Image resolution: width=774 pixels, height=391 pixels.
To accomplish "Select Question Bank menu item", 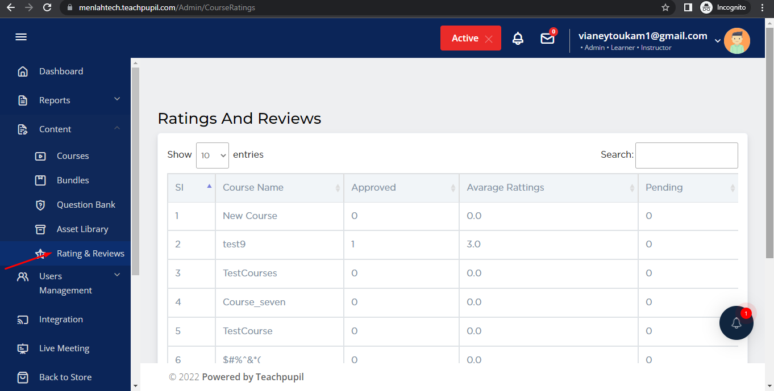I will coord(86,205).
